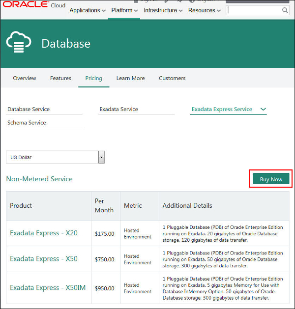Click the $750.00 price cell
This screenshot has height=309, width=295.
tap(105, 259)
